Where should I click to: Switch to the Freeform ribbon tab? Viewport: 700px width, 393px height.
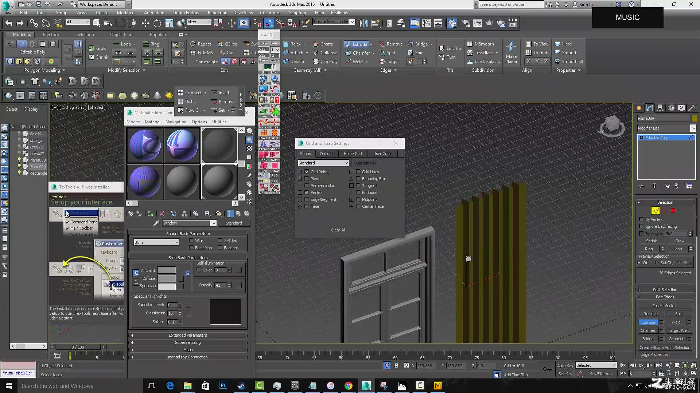click(52, 35)
